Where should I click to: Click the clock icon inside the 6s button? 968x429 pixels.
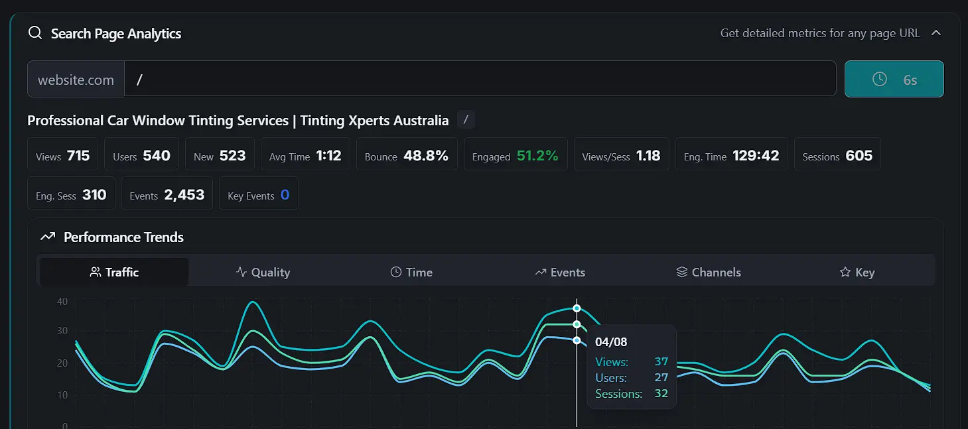point(880,79)
